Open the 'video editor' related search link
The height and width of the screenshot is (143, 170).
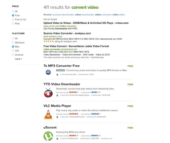[x=119, y=15]
